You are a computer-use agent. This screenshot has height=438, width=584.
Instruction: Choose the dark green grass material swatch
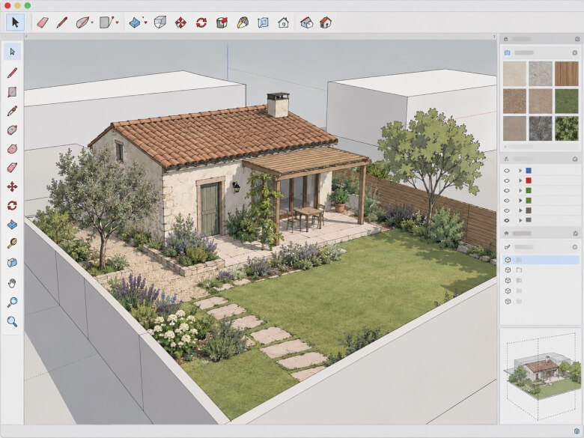click(x=567, y=101)
